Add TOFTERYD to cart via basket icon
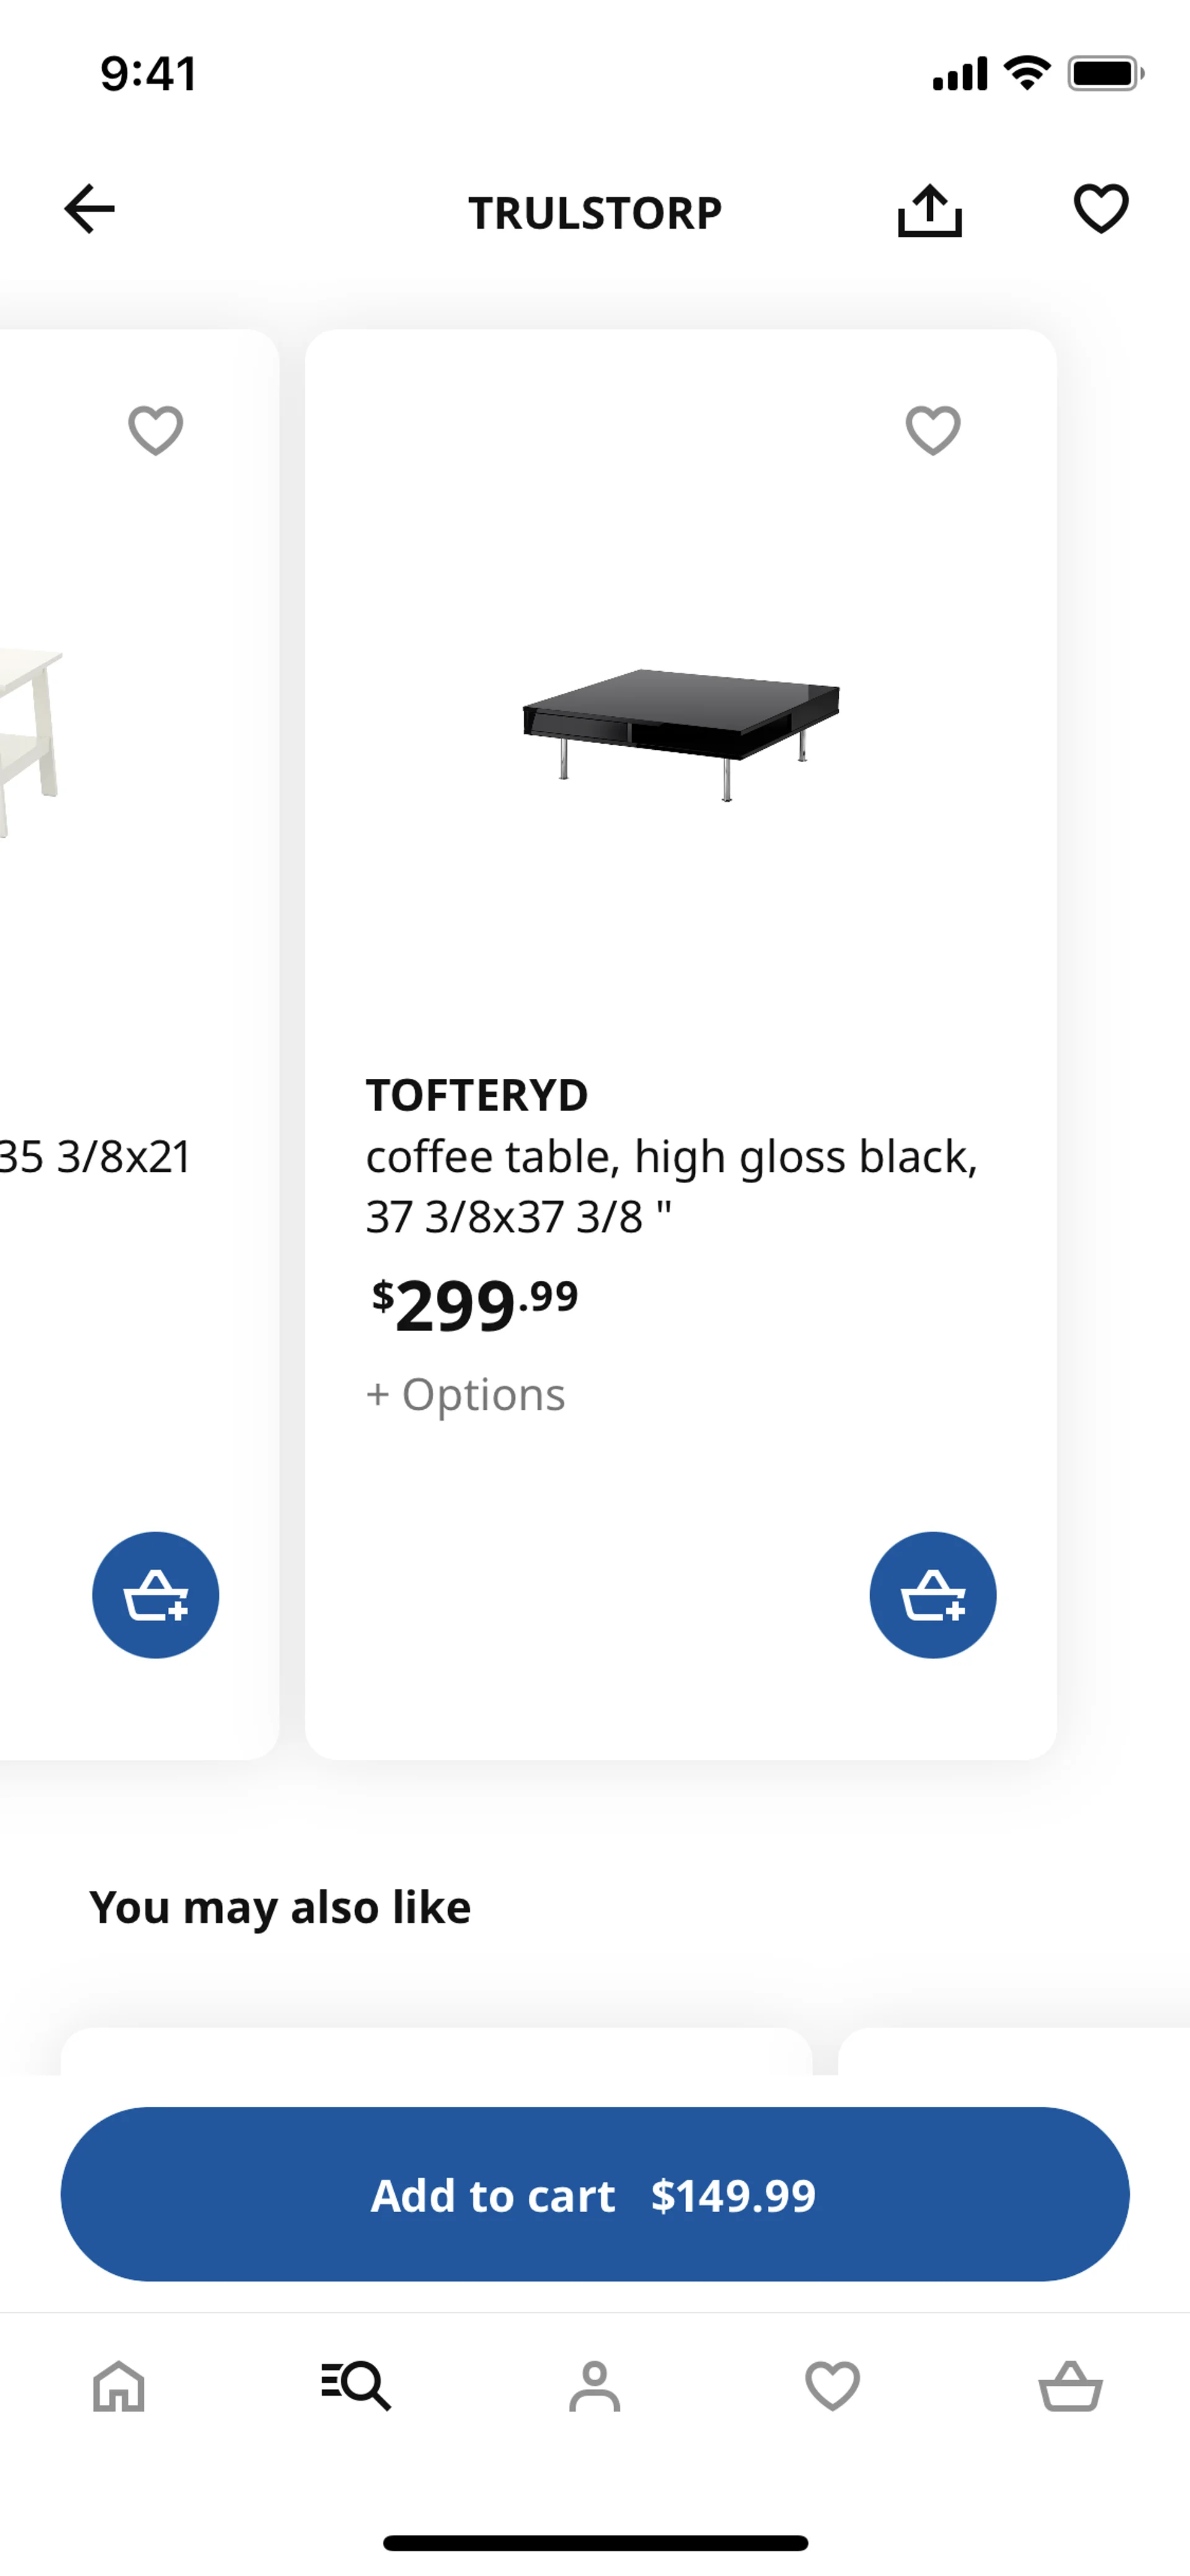This screenshot has height=2576, width=1190. 932,1594
